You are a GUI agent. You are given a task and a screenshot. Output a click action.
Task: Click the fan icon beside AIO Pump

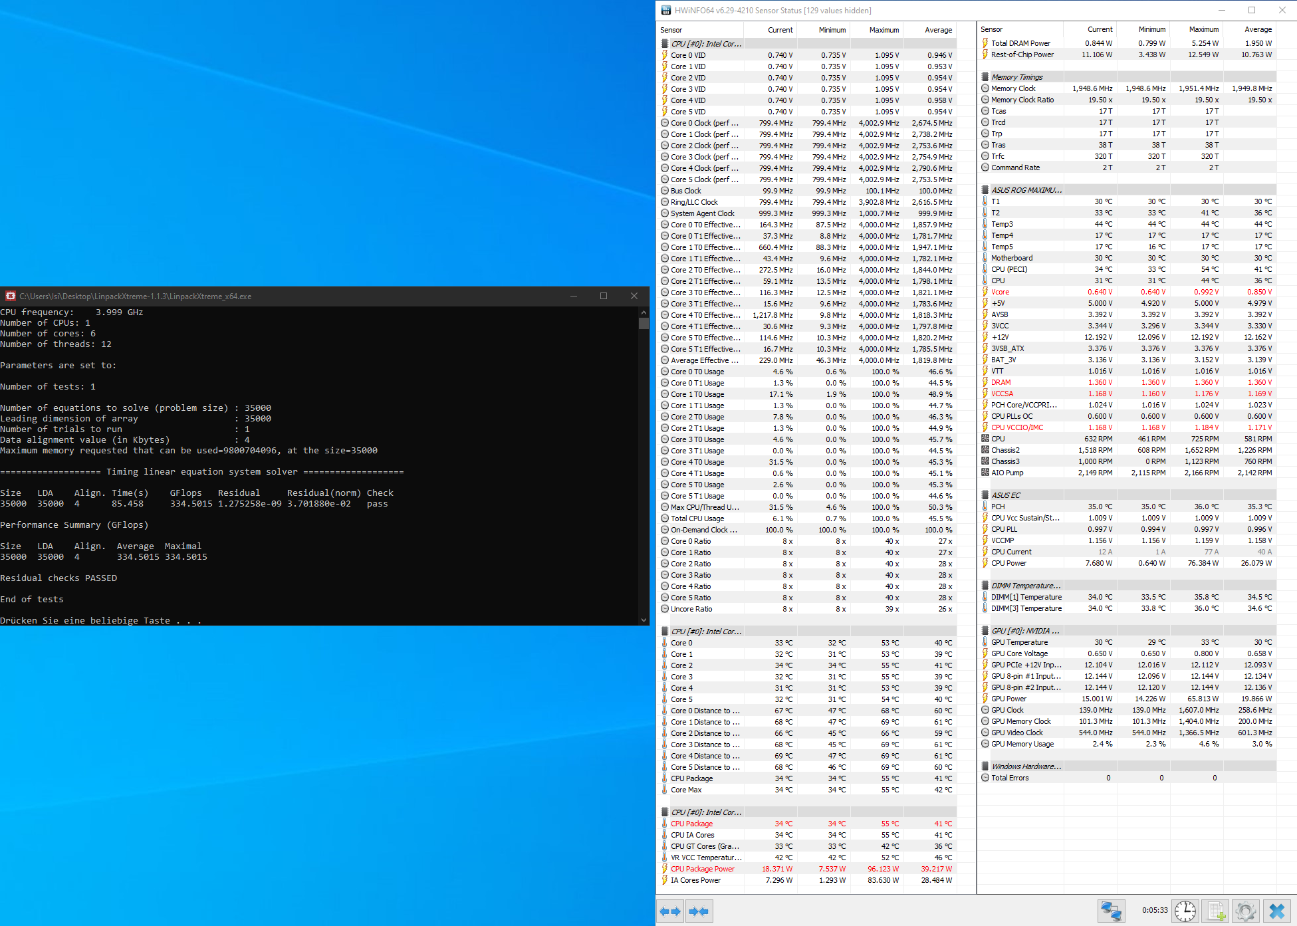coord(985,473)
